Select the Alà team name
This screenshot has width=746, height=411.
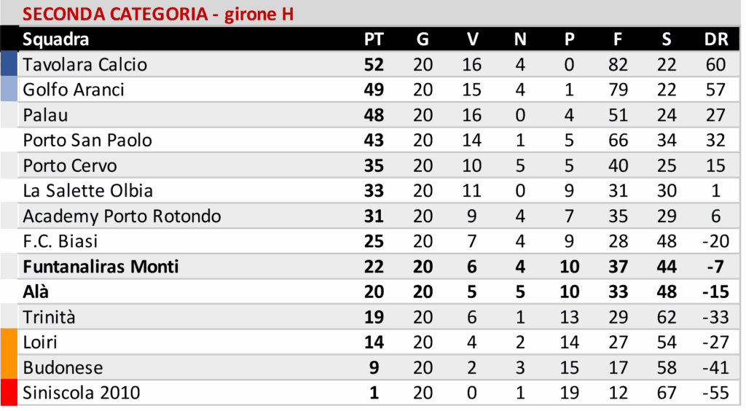coord(36,292)
